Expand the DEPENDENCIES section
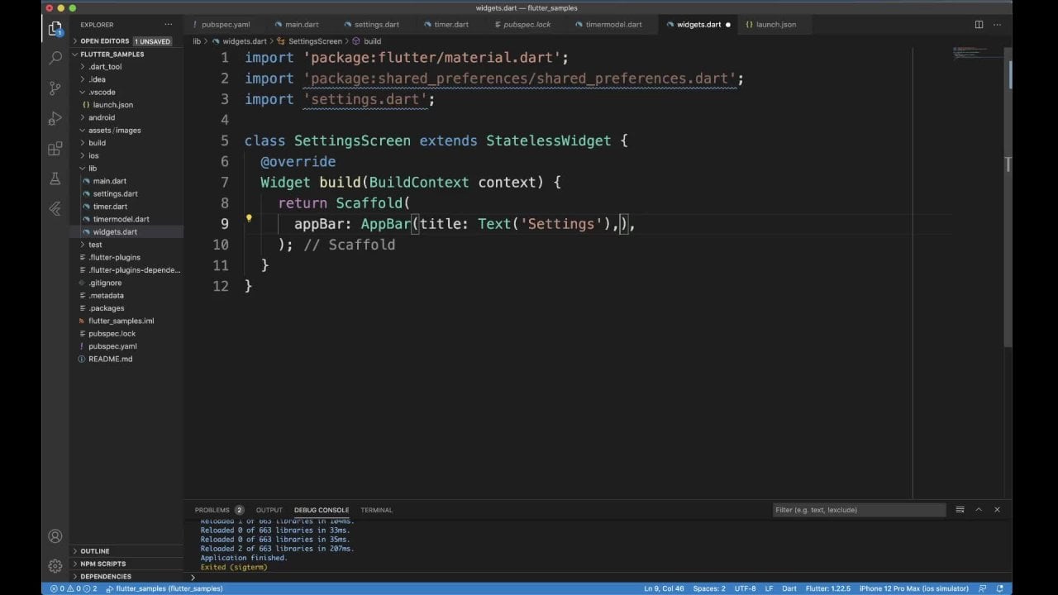Image resolution: width=1058 pixels, height=595 pixels. click(105, 576)
